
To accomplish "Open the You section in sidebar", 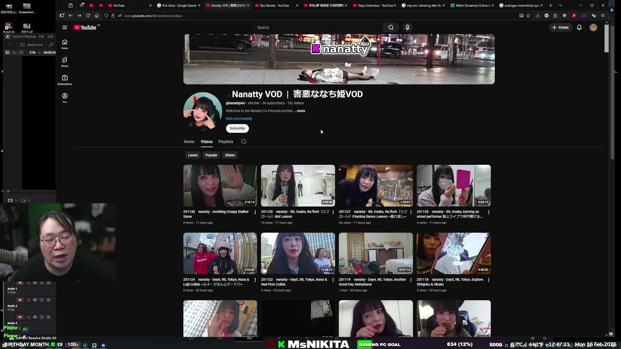I will [x=65, y=97].
